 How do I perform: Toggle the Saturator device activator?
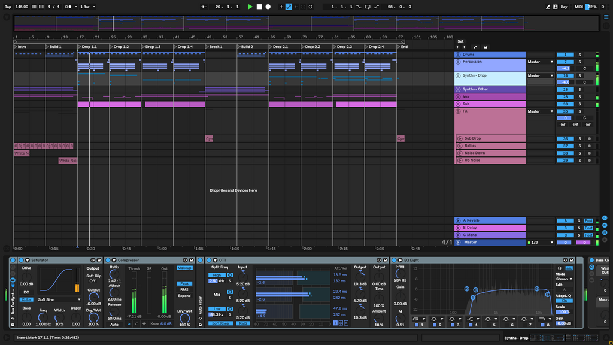[x=21, y=260]
